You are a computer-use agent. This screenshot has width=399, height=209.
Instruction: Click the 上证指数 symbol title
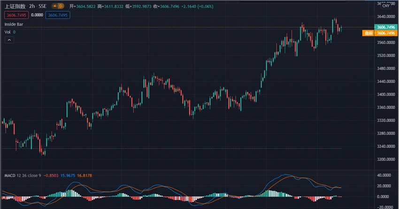14,7
